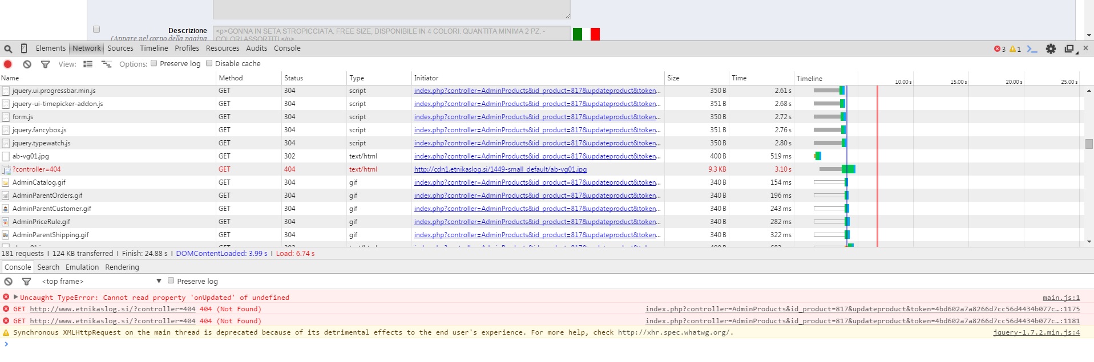
Task: Select the Emulation drawer tab
Action: coord(82,267)
